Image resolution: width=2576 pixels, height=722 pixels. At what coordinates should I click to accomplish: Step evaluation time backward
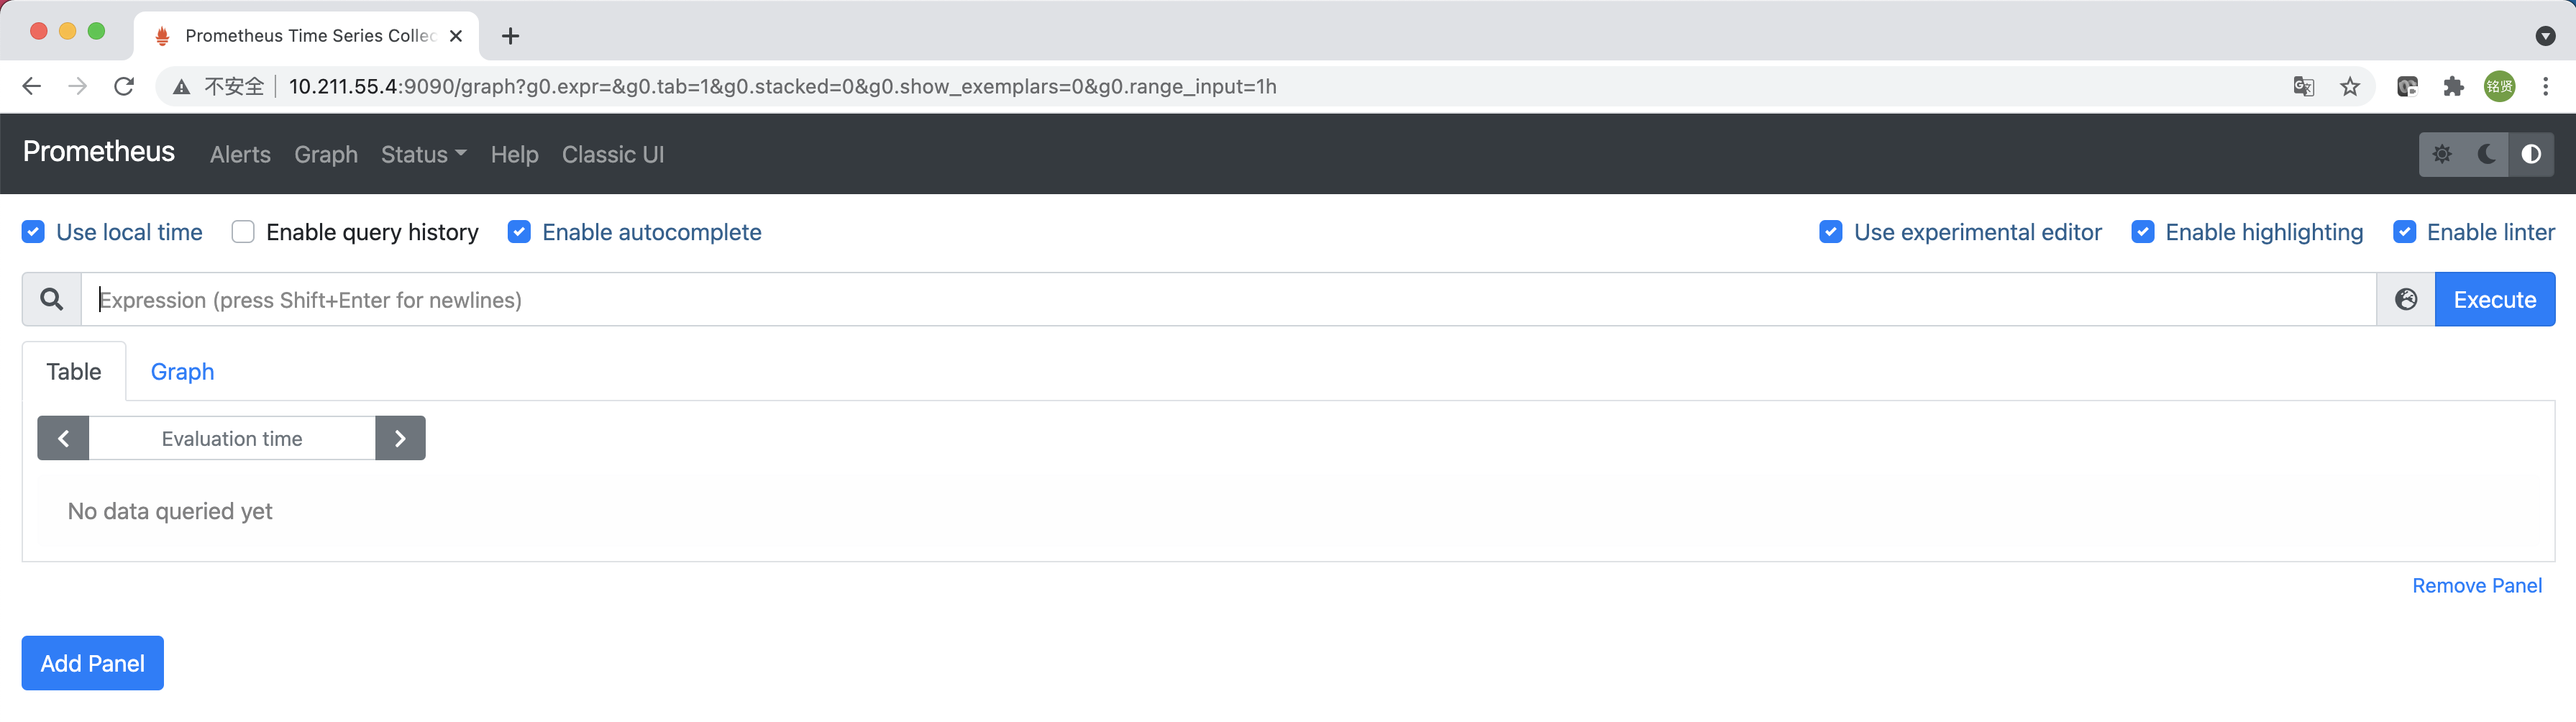pos(63,438)
